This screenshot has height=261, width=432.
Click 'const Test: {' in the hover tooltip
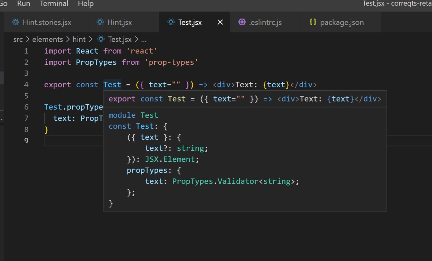coord(138,126)
